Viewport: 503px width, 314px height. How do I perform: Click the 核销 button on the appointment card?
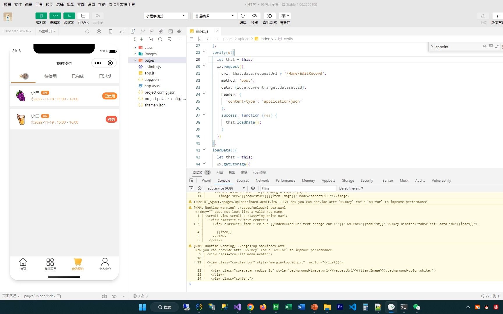tap(111, 119)
